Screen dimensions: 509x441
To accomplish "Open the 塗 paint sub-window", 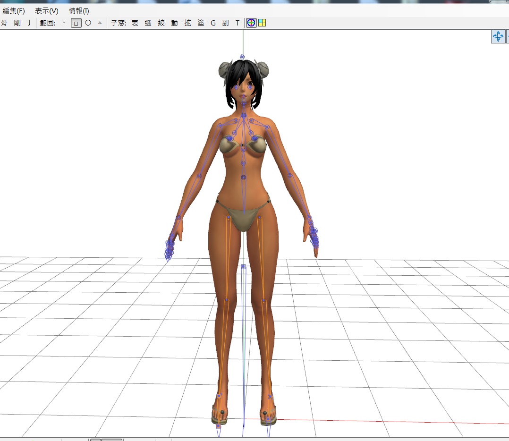I will tap(201, 23).
